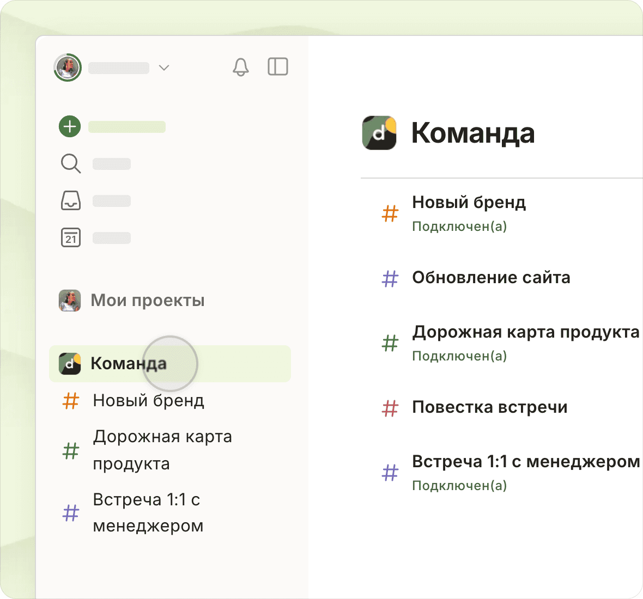This screenshot has width=643, height=599.
Task: Open the notifications bell
Action: (240, 67)
